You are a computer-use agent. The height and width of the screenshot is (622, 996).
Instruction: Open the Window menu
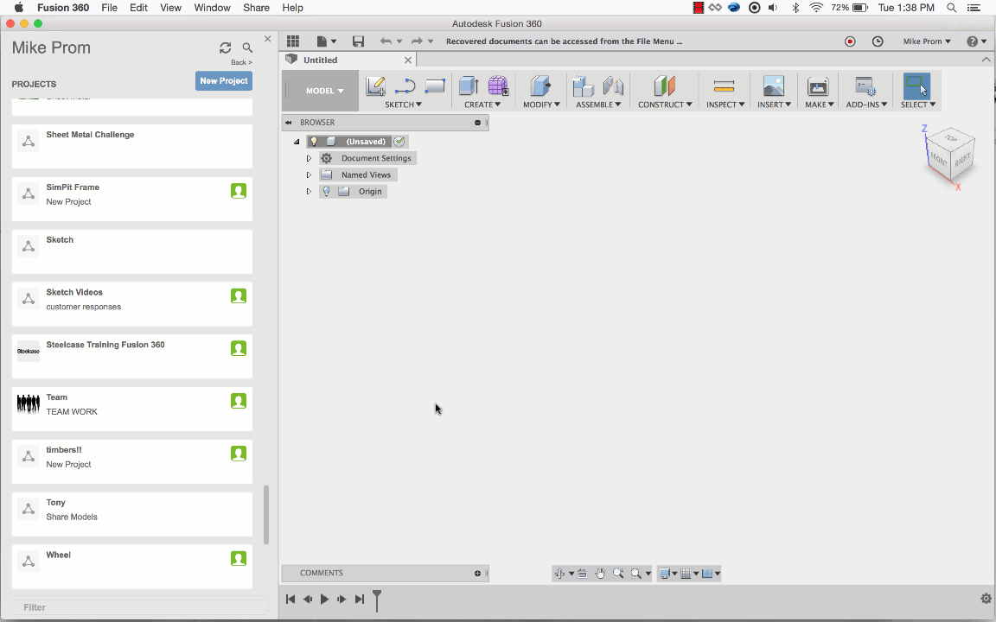(212, 8)
